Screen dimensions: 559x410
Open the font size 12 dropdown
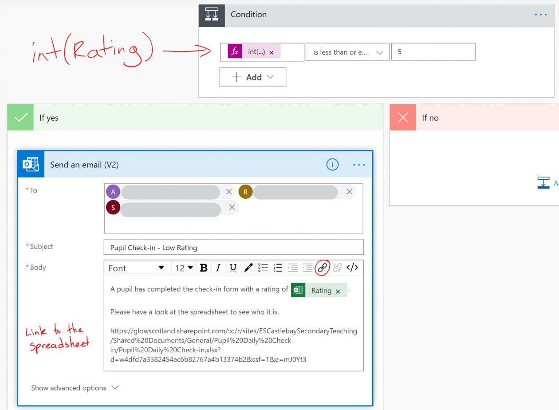tap(184, 268)
